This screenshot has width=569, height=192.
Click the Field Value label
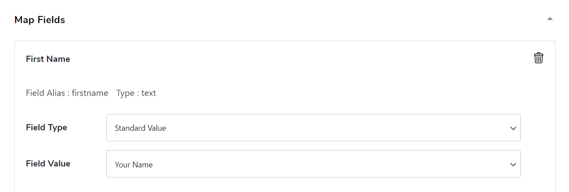48,163
